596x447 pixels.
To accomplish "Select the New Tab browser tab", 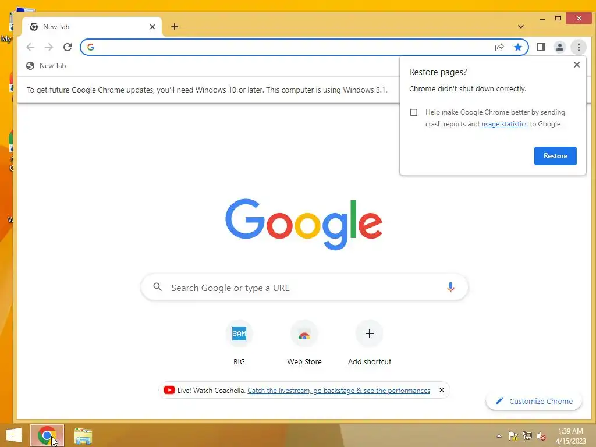I will (x=92, y=27).
